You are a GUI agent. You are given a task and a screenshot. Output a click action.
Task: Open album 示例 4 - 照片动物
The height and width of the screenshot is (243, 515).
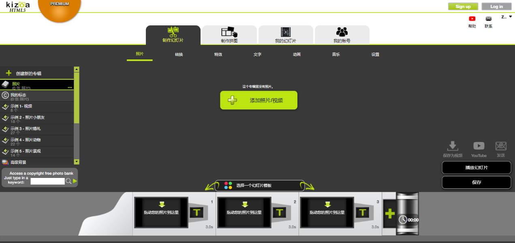click(37, 141)
